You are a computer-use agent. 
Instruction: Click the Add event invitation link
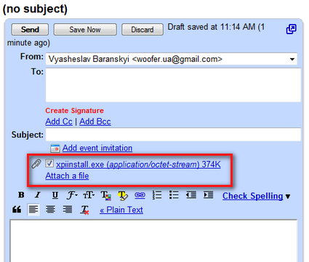(x=97, y=148)
